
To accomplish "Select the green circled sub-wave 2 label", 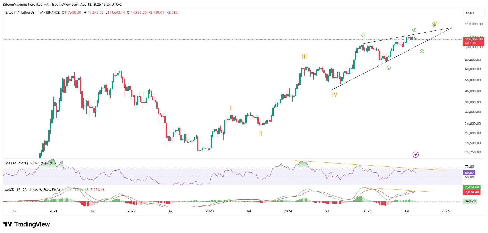I will [389, 68].
